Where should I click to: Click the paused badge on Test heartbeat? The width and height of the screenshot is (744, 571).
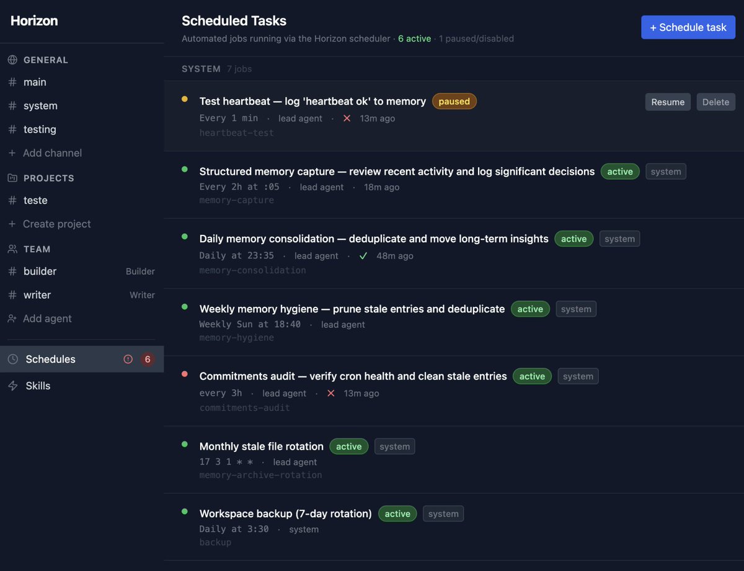point(454,102)
